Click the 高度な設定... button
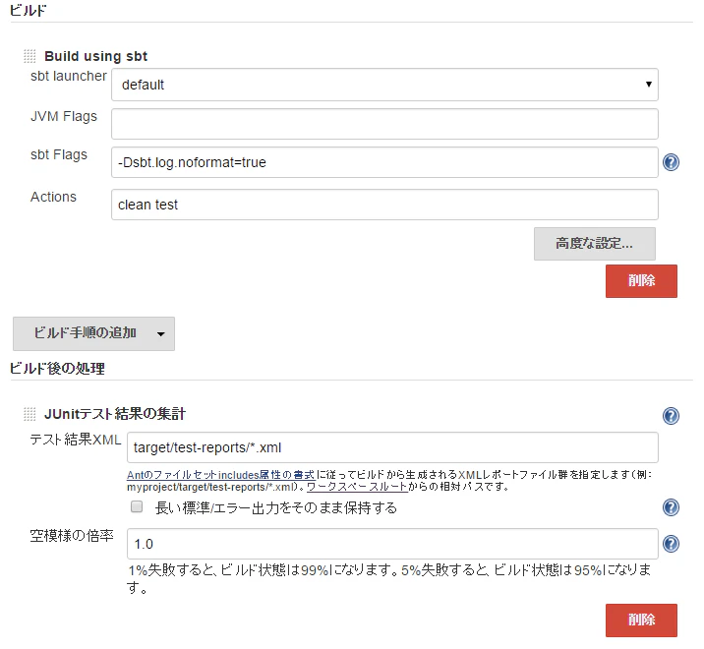The width and height of the screenshot is (704, 649). 595,244
